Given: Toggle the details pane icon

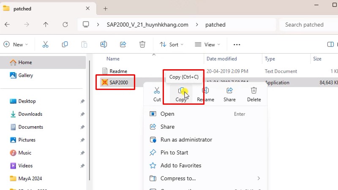Looking at the screenshot, I should pos(330,44).
